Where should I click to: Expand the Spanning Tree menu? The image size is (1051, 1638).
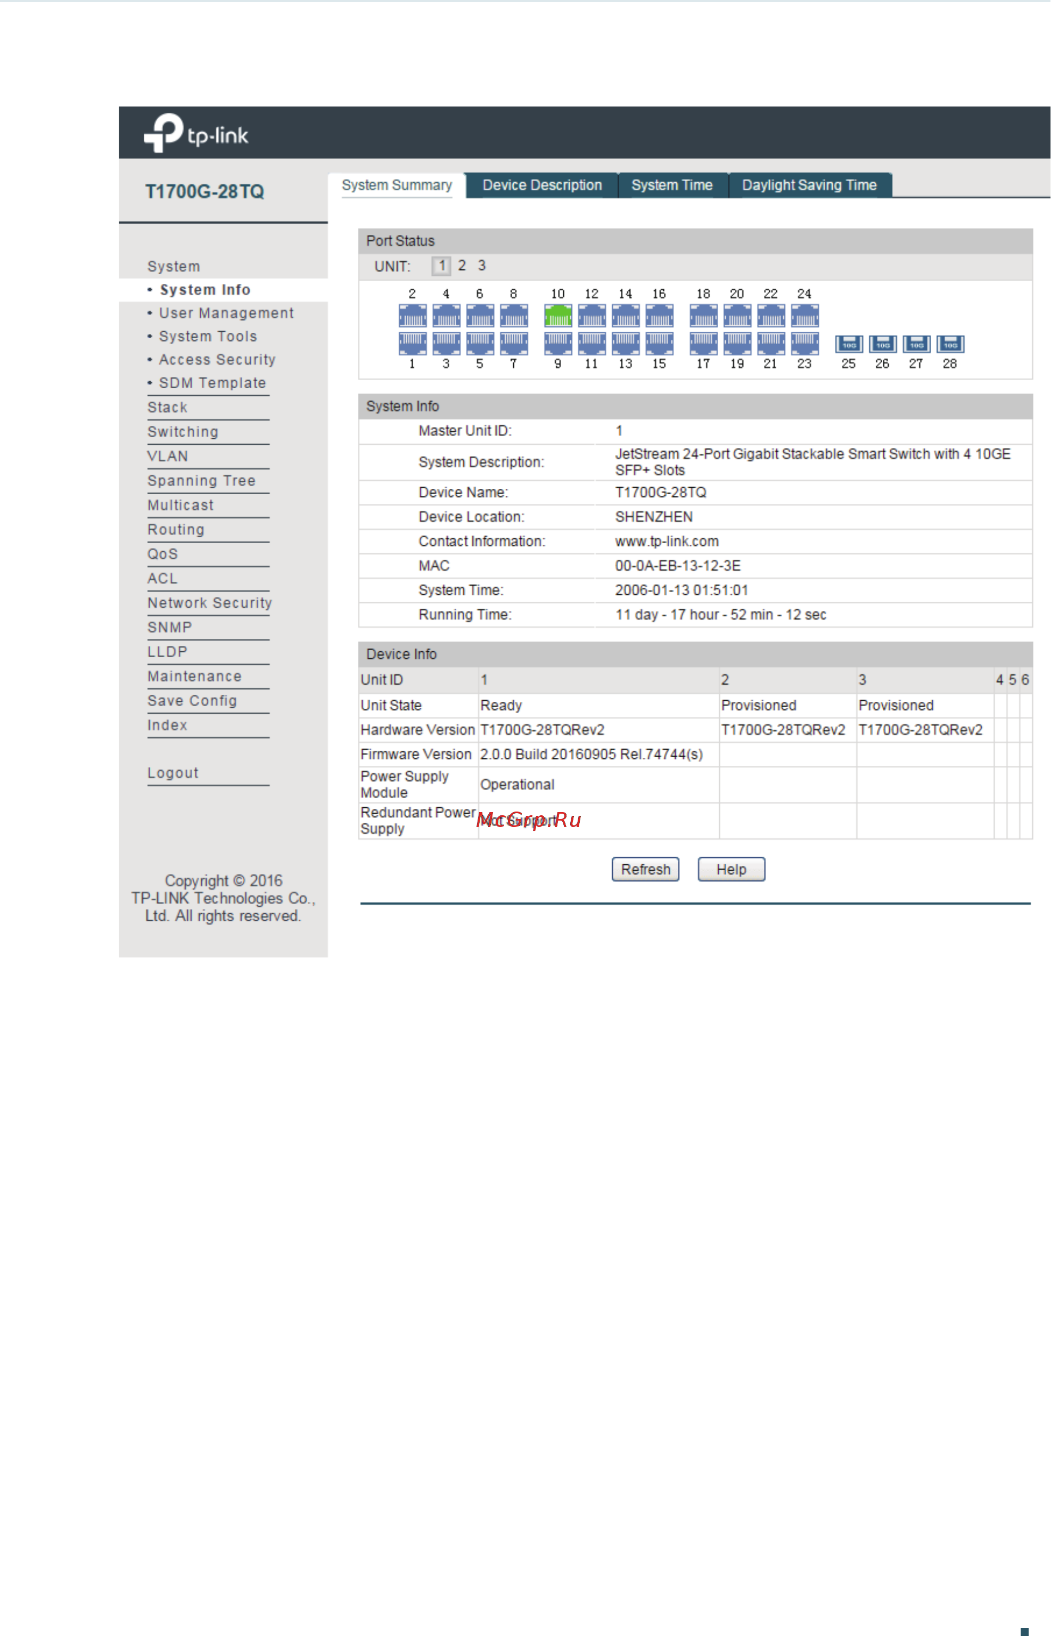(201, 481)
